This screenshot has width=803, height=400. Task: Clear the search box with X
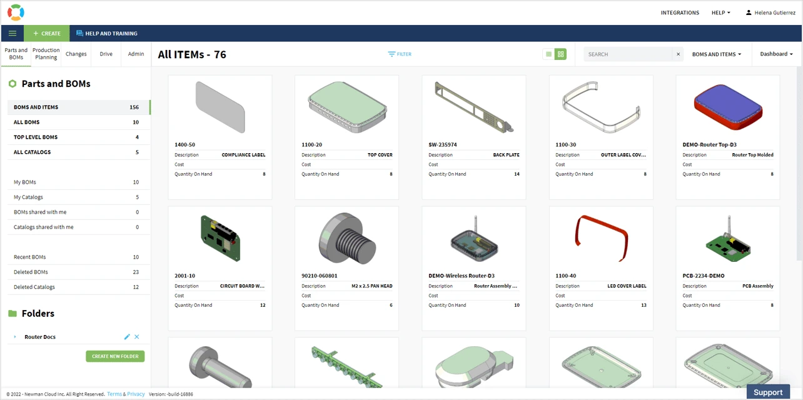click(x=678, y=54)
